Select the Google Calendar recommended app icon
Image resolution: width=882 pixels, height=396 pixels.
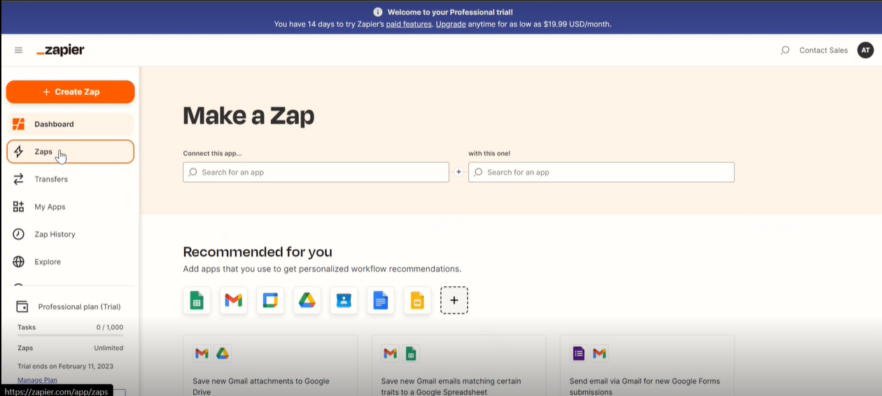[x=270, y=300]
